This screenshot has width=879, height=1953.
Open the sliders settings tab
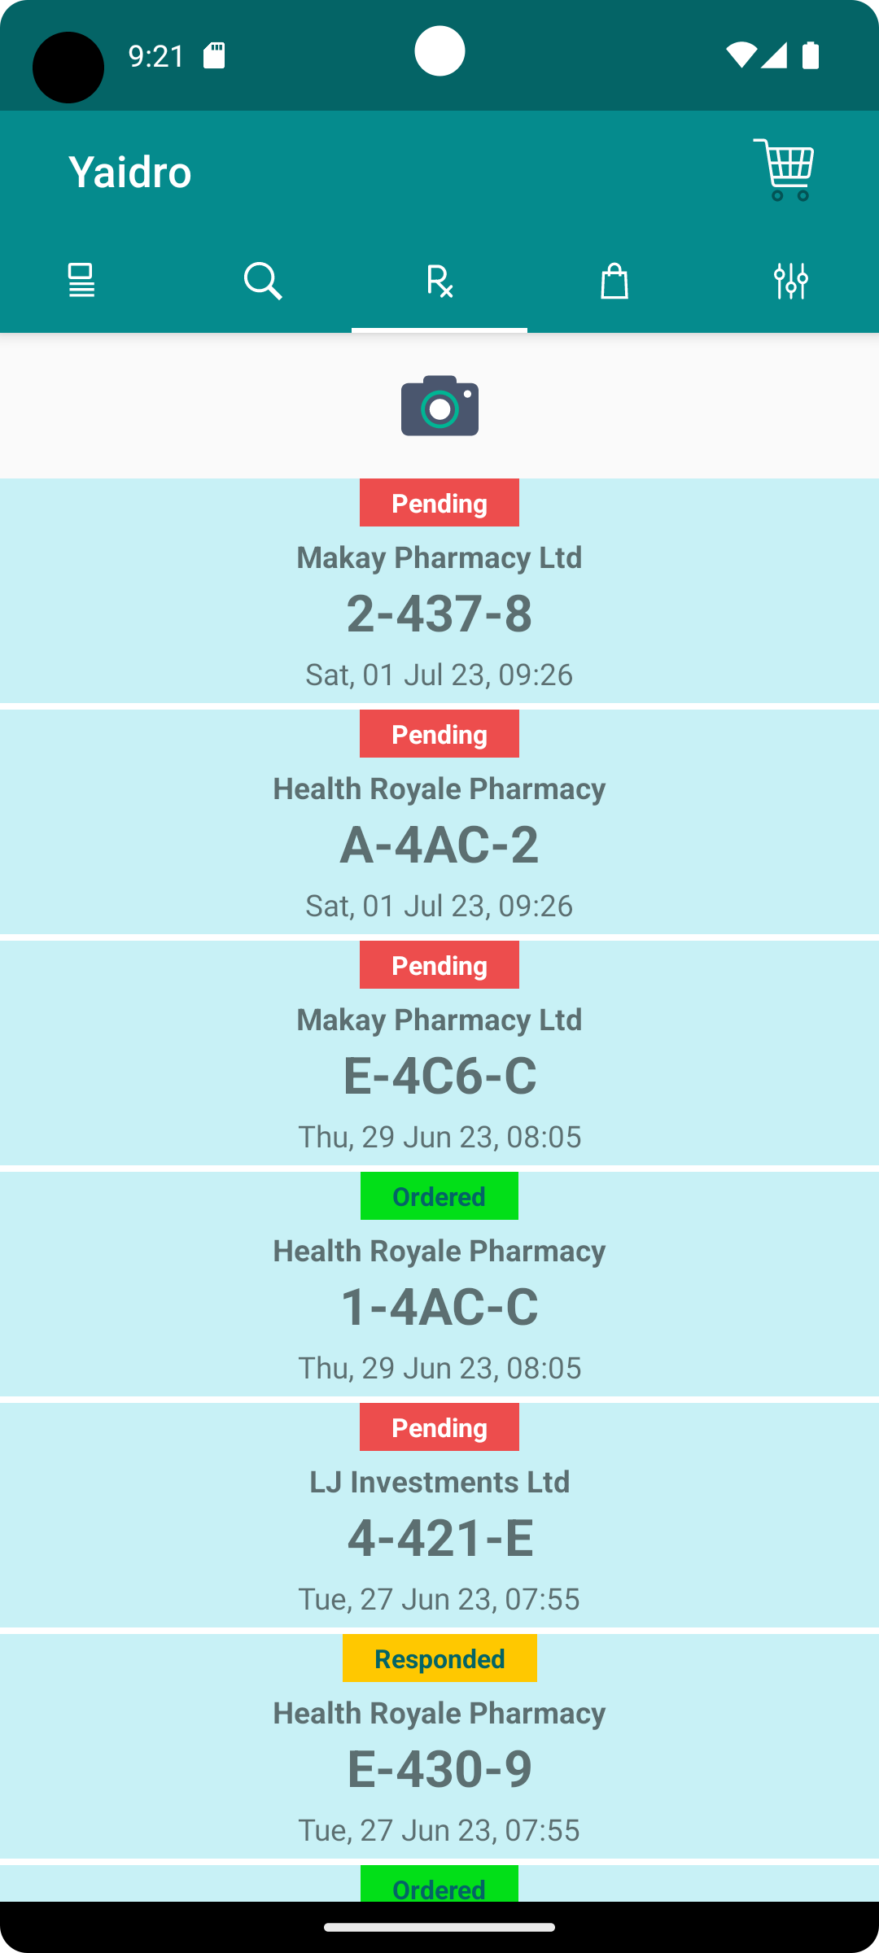(x=790, y=281)
